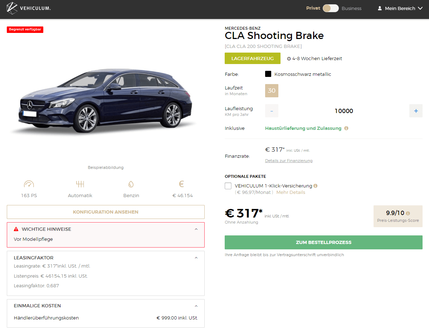Click info icon on Preis-Leistungs-Score
The width and height of the screenshot is (429, 332).
click(x=408, y=213)
